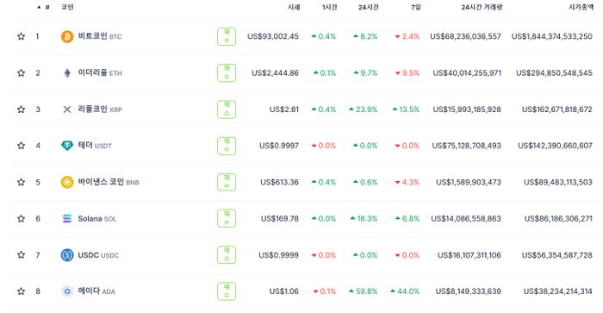Image resolution: width=603 pixels, height=313 pixels.
Task: Sort by the 시세 price column header
Action: pos(294,7)
